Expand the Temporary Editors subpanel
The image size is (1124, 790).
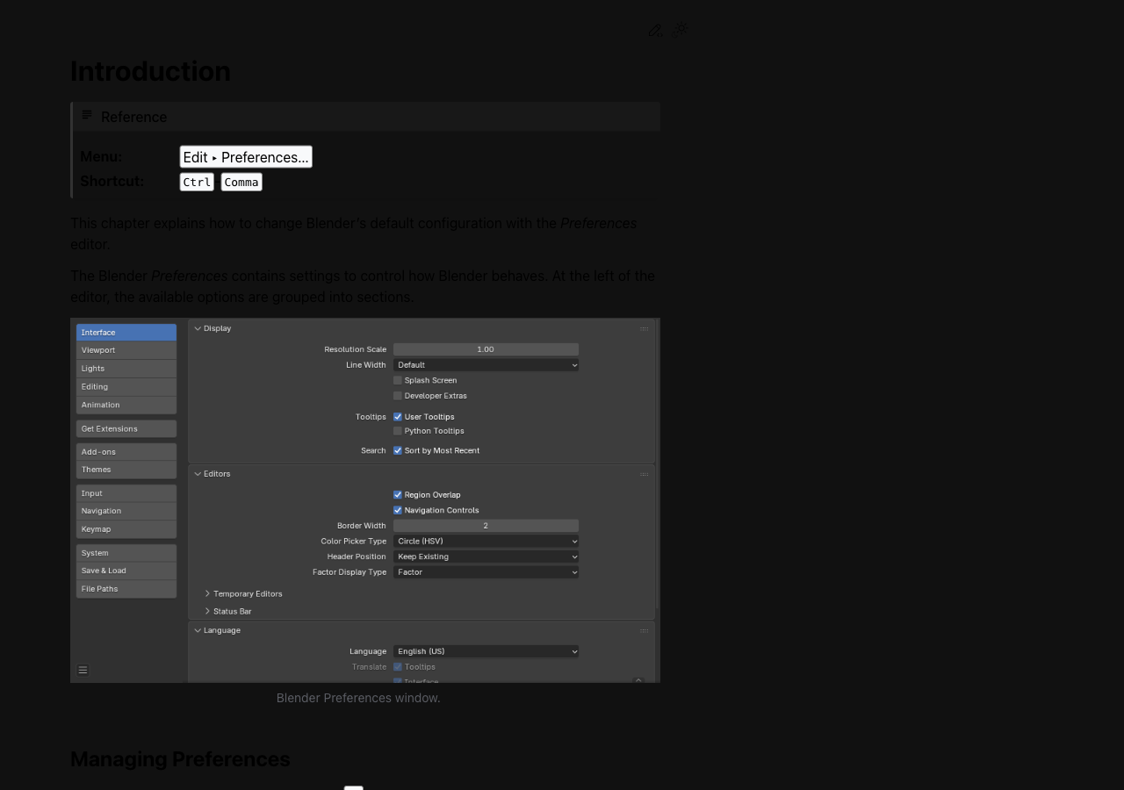click(x=208, y=594)
